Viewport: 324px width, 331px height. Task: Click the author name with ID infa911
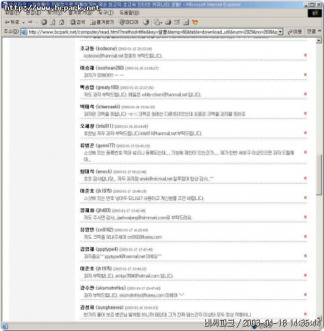click(x=97, y=126)
